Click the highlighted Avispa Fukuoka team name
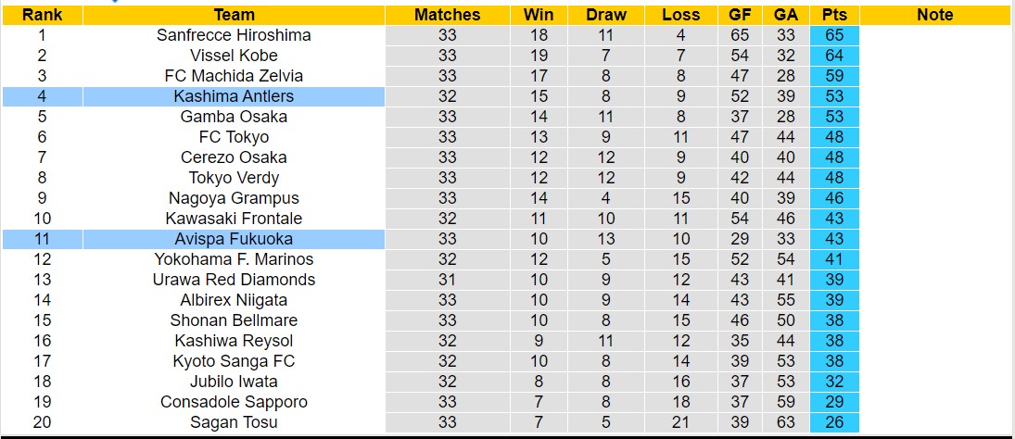This screenshot has width=1015, height=439. click(234, 239)
